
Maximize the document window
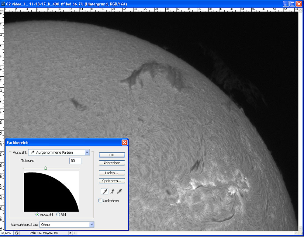(x=292, y=4)
